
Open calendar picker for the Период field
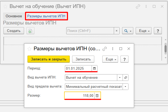tap(94, 68)
